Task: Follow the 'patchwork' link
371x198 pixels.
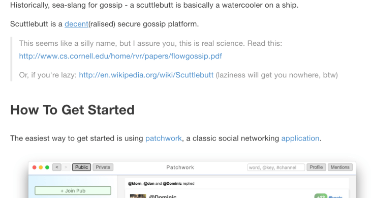Action: pyautogui.click(x=164, y=138)
